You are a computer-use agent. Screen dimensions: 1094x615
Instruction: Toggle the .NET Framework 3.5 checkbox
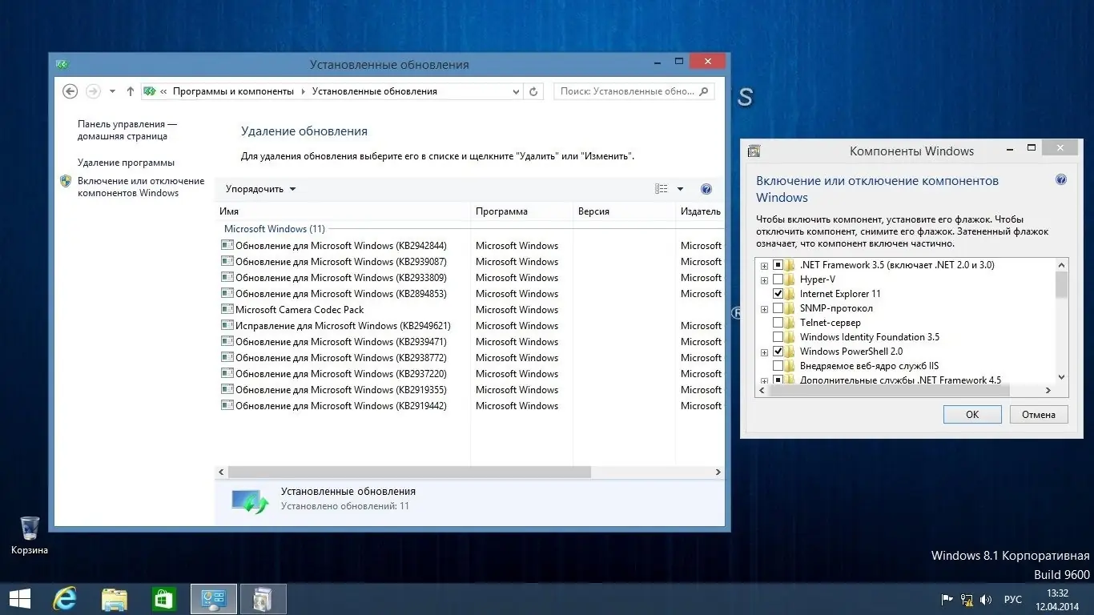(x=778, y=265)
